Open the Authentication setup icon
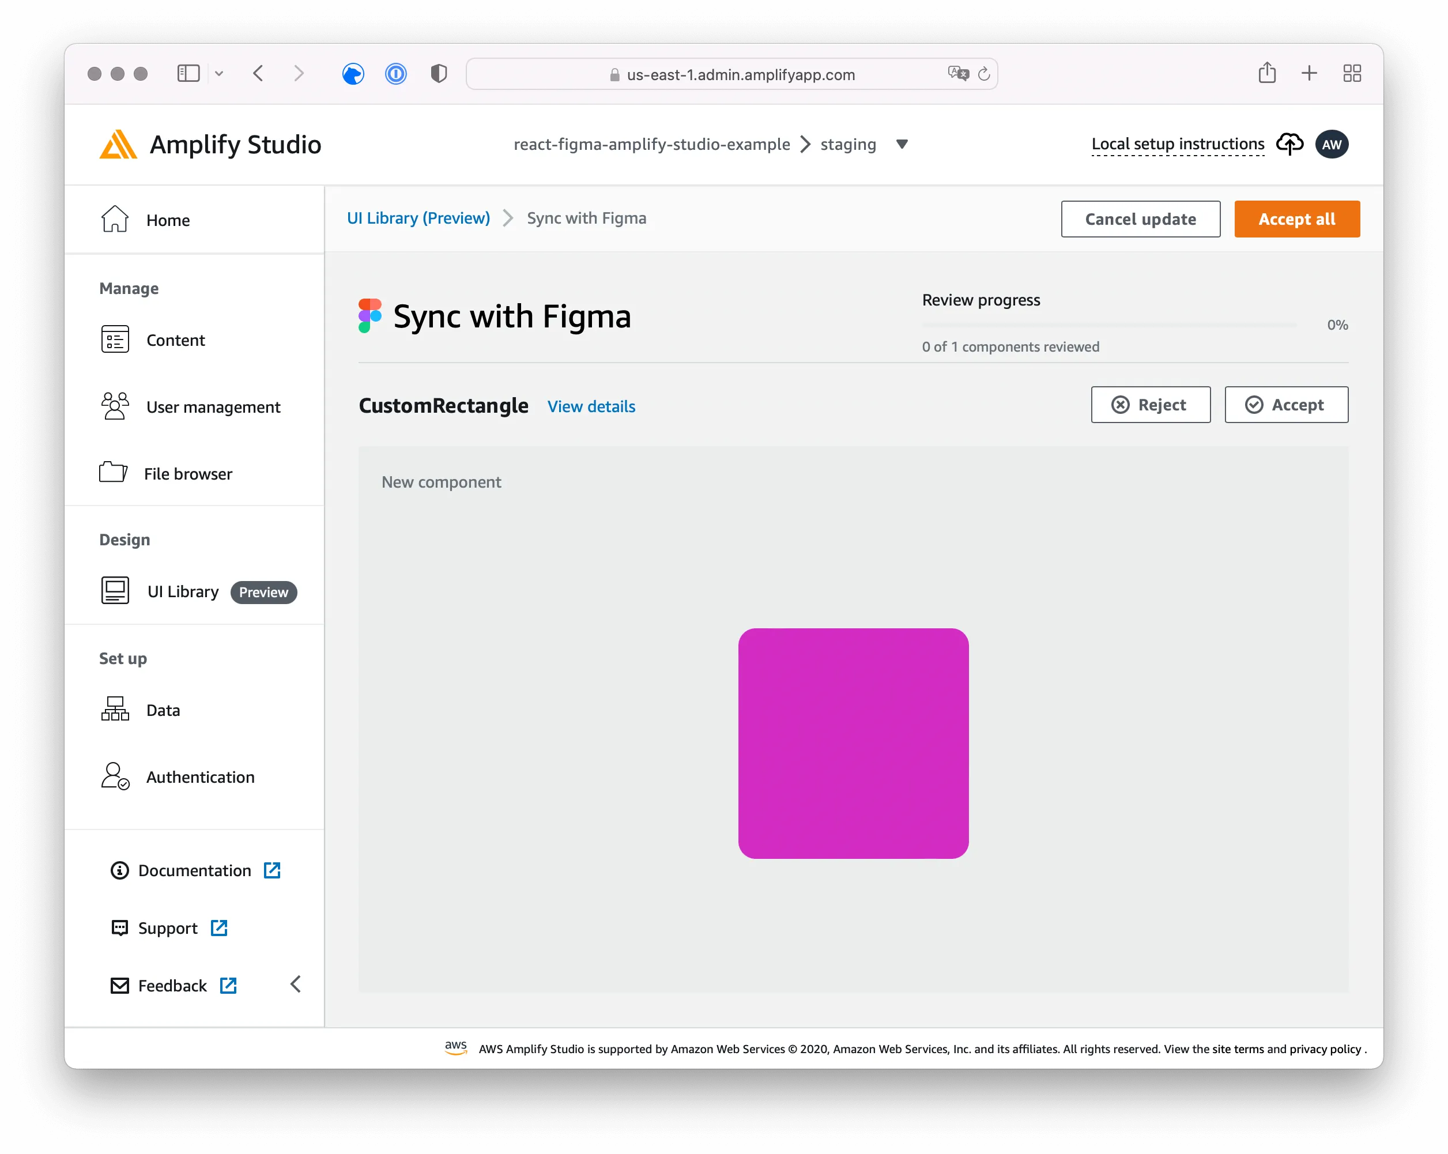 [114, 776]
